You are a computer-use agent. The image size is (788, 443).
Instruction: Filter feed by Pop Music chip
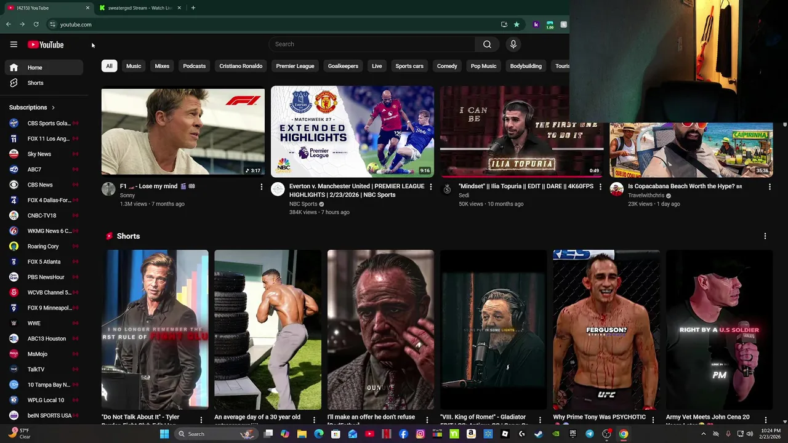[x=483, y=66]
